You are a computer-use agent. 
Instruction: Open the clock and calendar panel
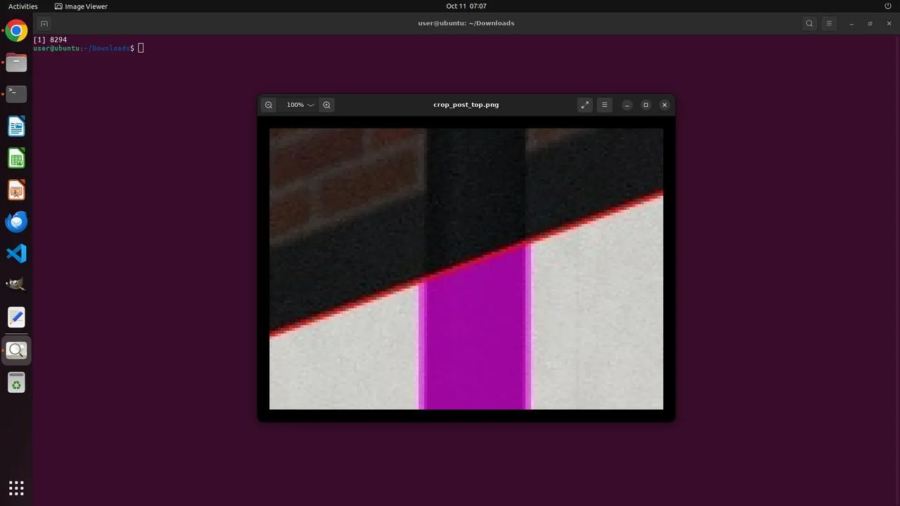(466, 6)
